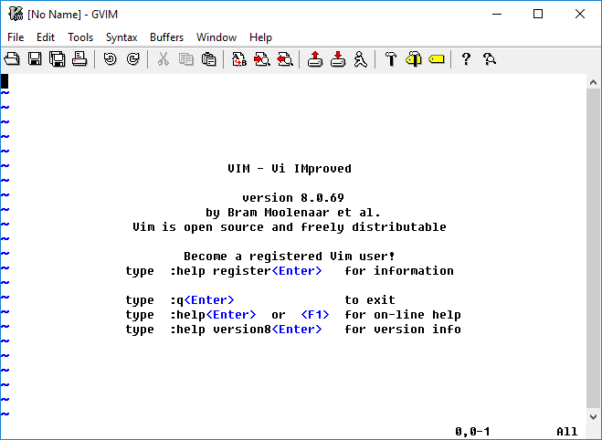Click the Load session icon

point(315,59)
